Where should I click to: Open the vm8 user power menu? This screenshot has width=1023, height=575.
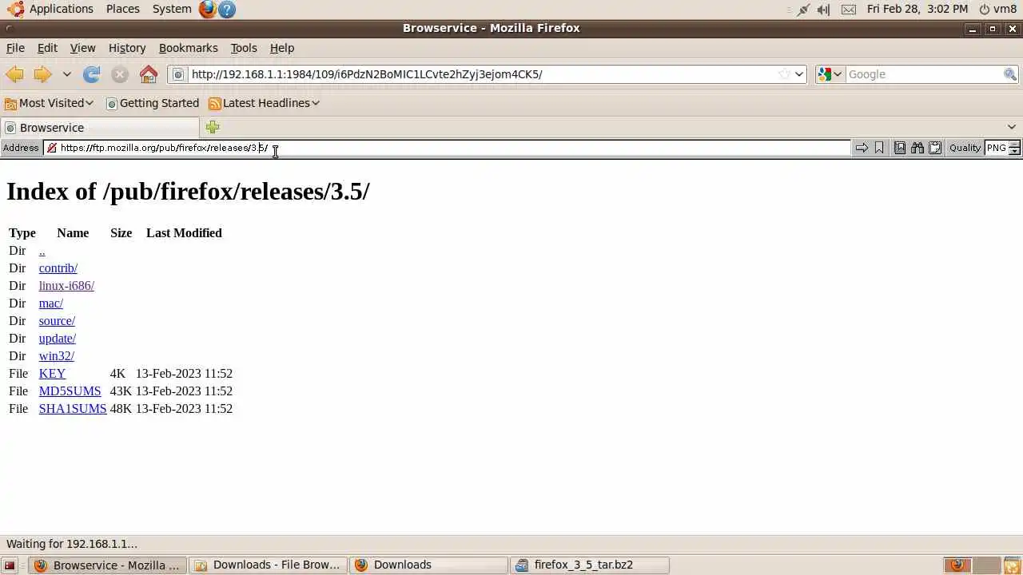coord(998,9)
